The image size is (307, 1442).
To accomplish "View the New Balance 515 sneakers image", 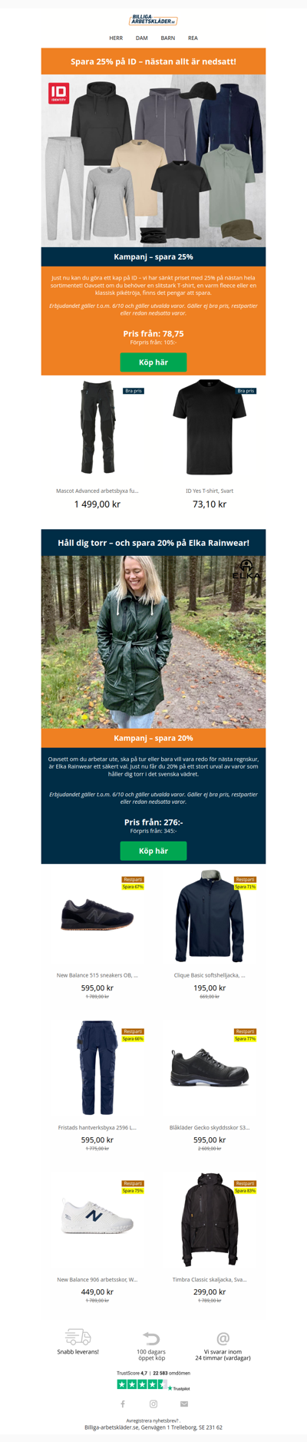I will pos(97,914).
